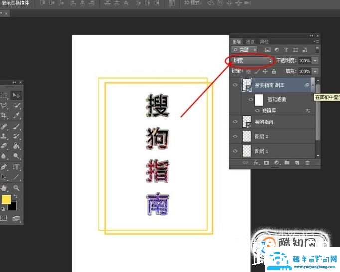This screenshot has height=272, width=340.
Task: Change the screen mode
Action: click(x=16, y=219)
